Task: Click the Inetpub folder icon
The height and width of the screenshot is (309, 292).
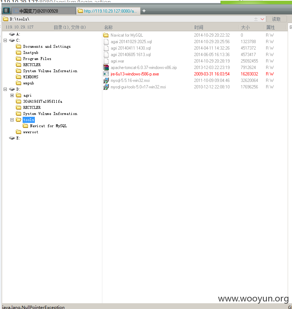Action: point(19,52)
